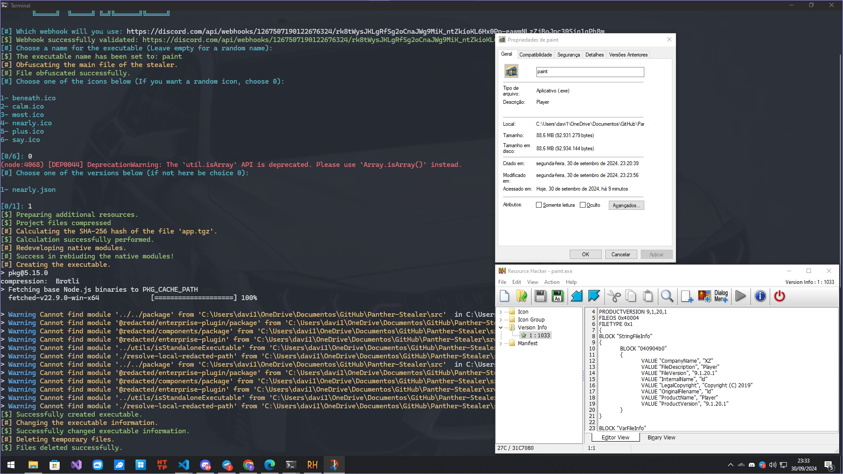The width and height of the screenshot is (843, 474).
Task: Open the Edit menu in Resource Hacker
Action: tap(517, 282)
